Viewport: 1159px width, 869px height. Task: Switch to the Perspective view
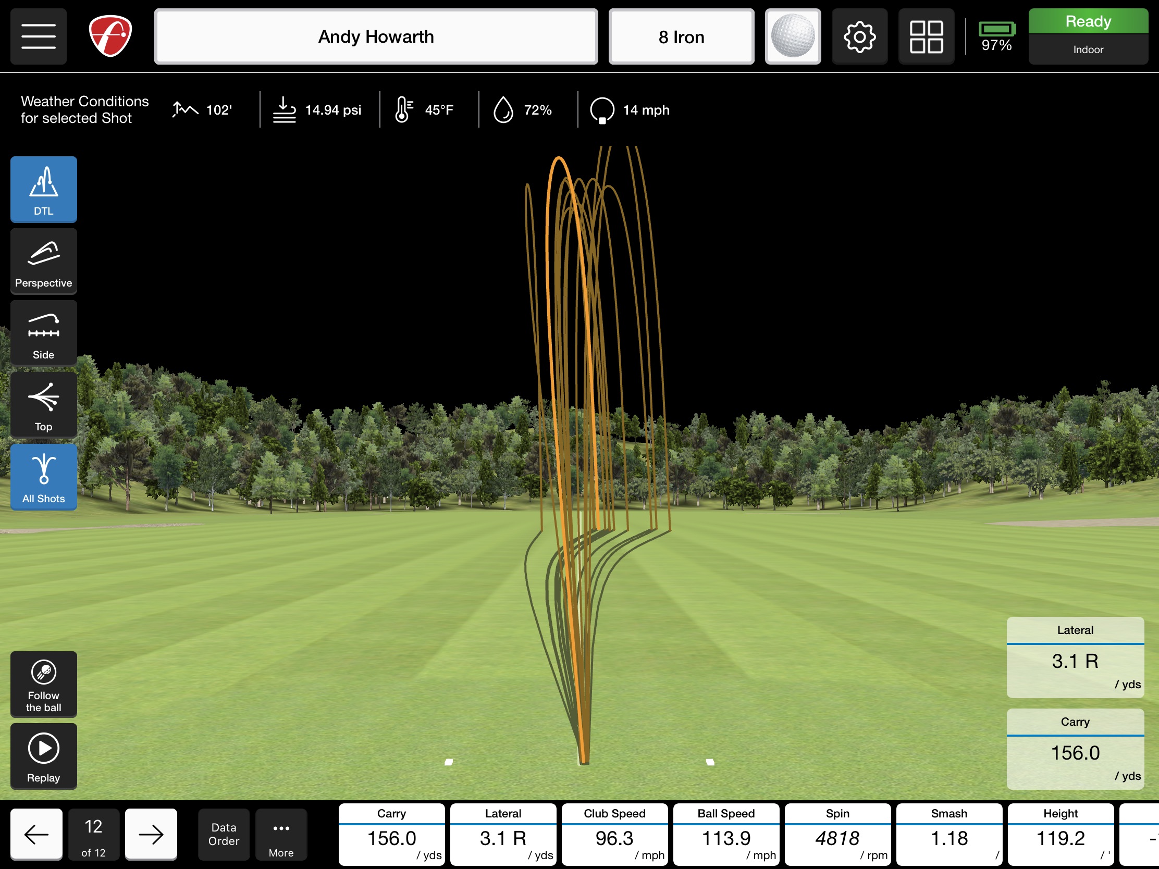coord(43,261)
